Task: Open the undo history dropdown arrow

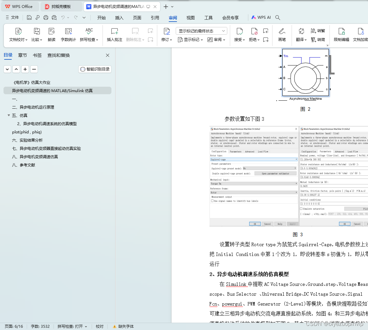Action: [x=68, y=17]
